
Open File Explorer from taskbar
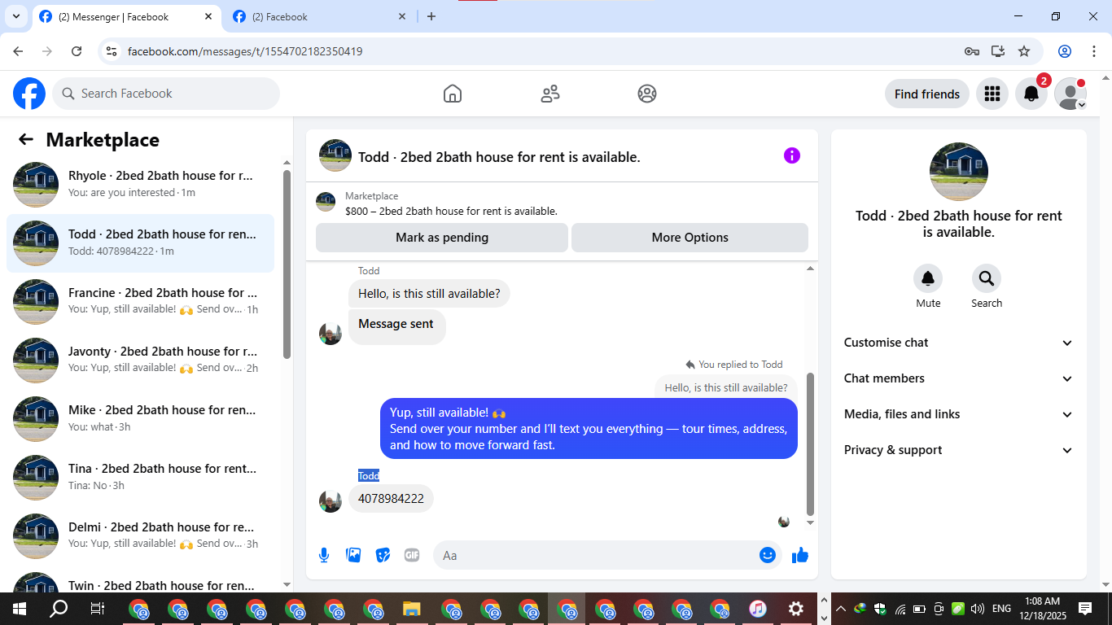coord(412,609)
